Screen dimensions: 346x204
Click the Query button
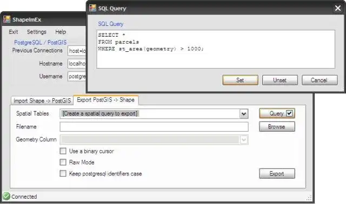(x=277, y=113)
